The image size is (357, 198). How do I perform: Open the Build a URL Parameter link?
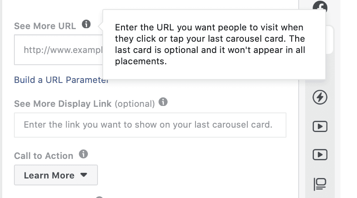pos(61,80)
